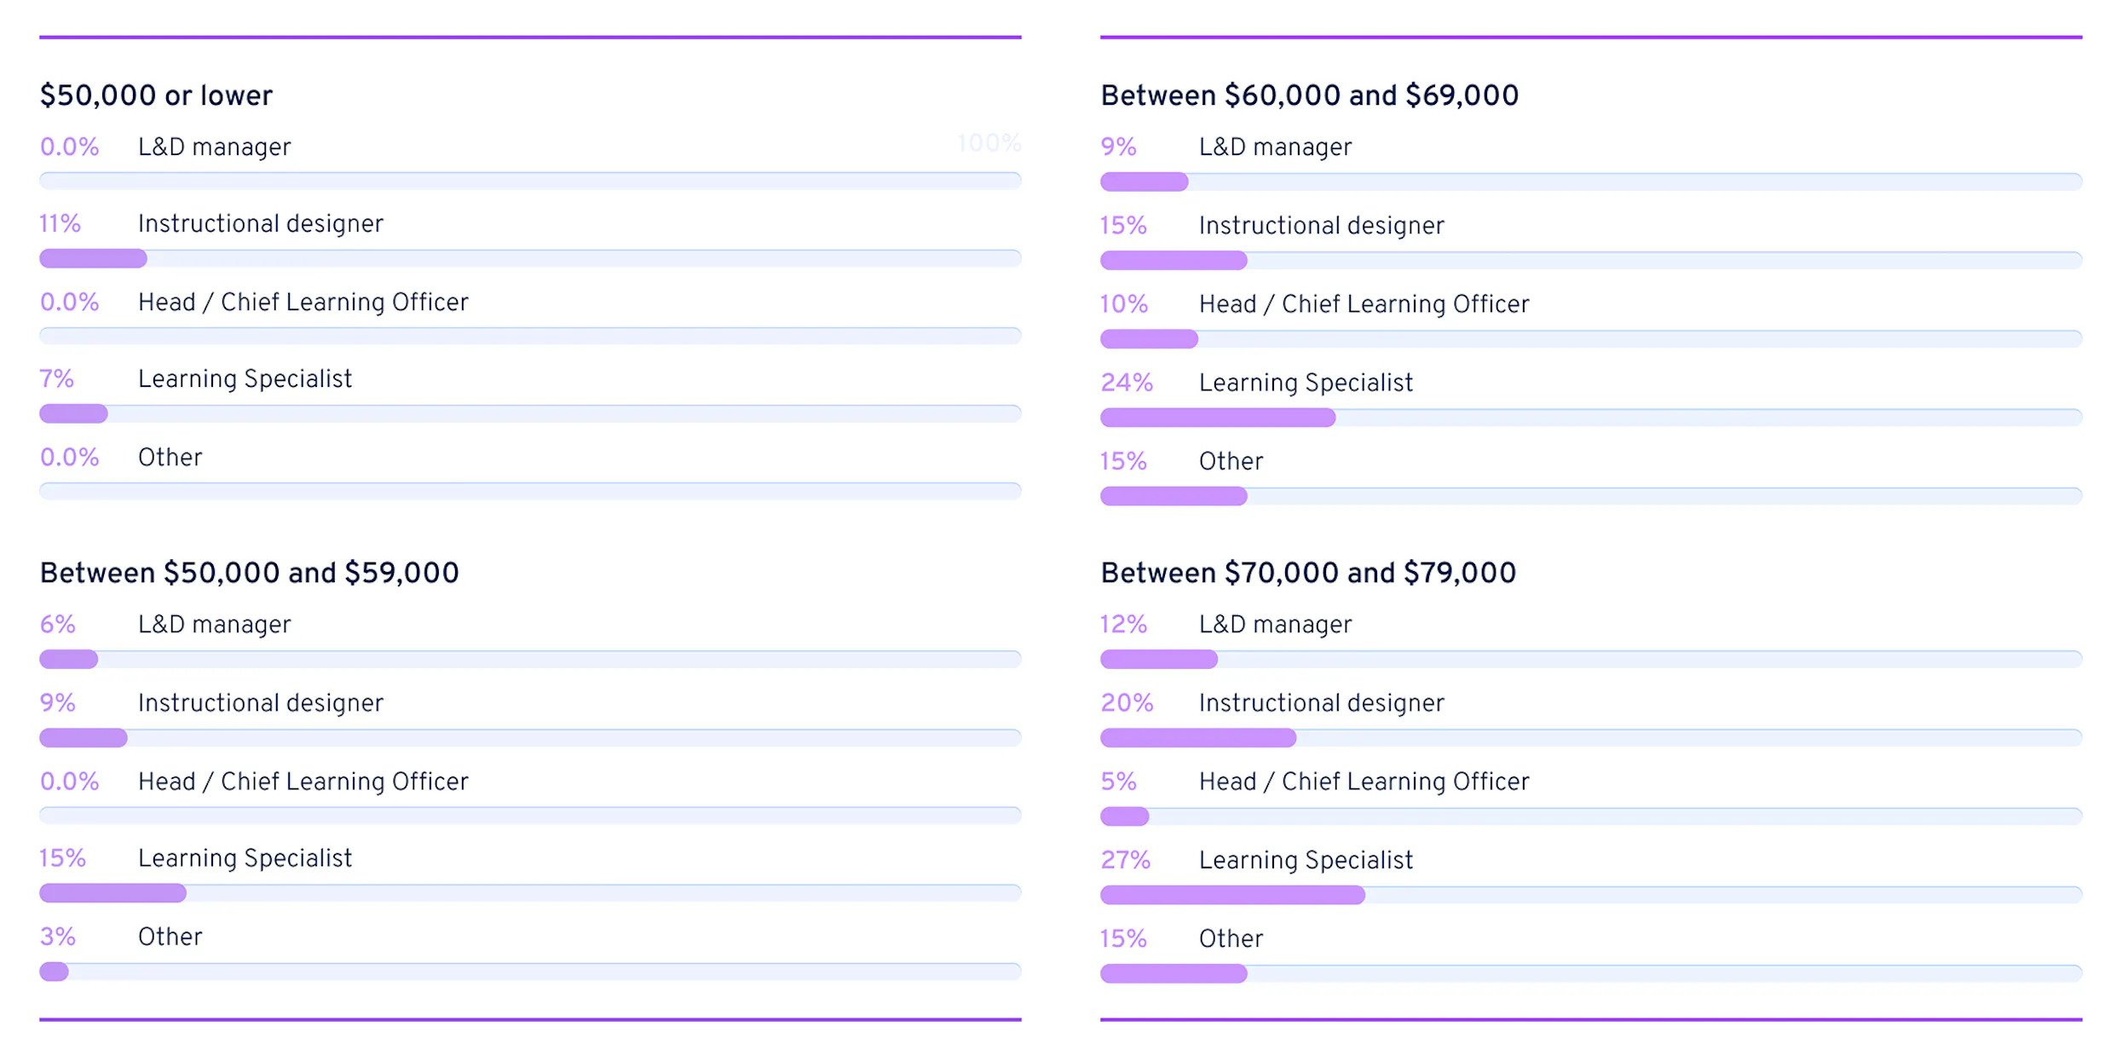Click the '10%' percentage value

click(x=1124, y=304)
